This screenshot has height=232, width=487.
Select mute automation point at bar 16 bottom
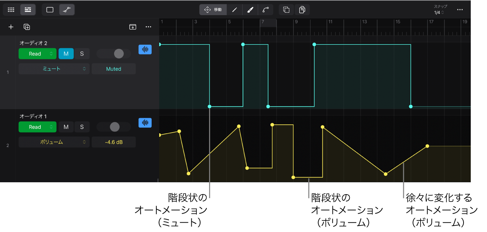tap(410, 107)
